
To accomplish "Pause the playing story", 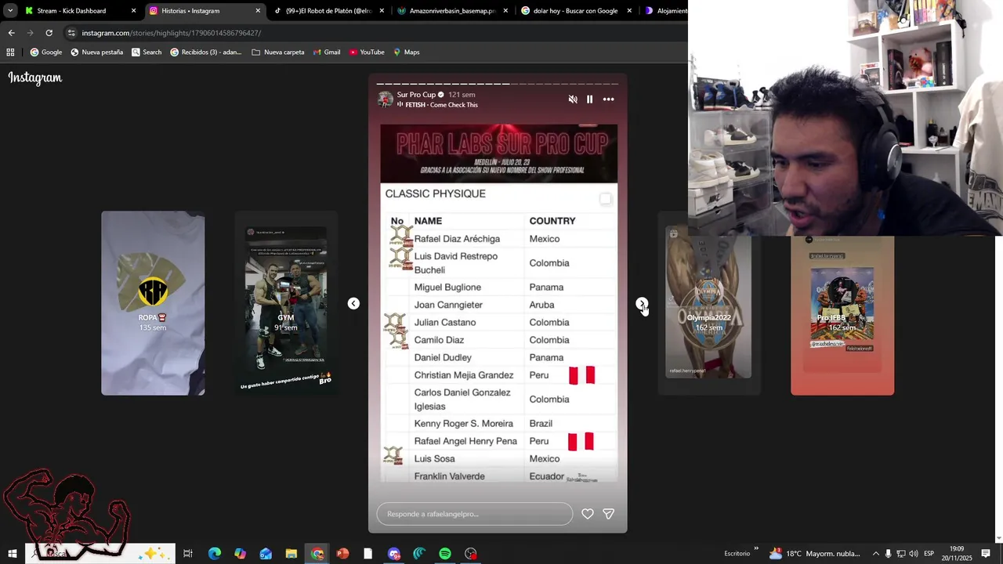I will coord(590,99).
